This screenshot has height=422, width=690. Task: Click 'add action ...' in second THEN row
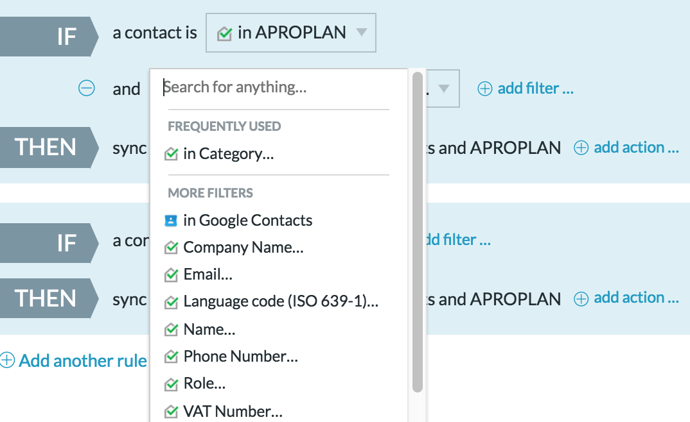click(636, 298)
